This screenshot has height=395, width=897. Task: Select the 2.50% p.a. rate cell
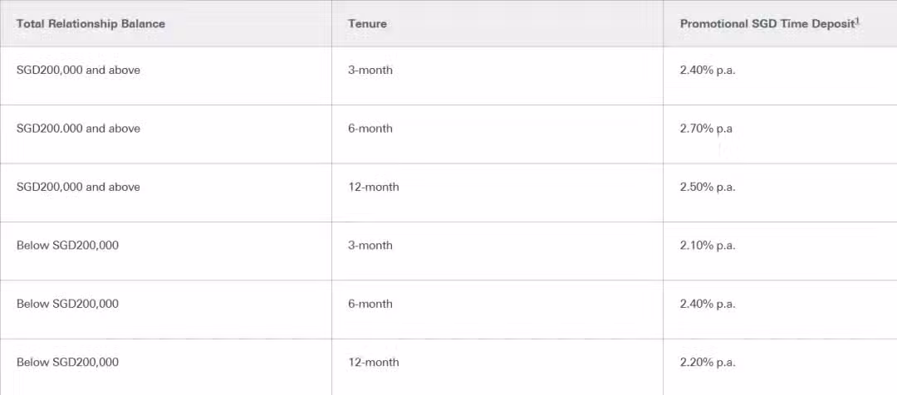(x=708, y=187)
